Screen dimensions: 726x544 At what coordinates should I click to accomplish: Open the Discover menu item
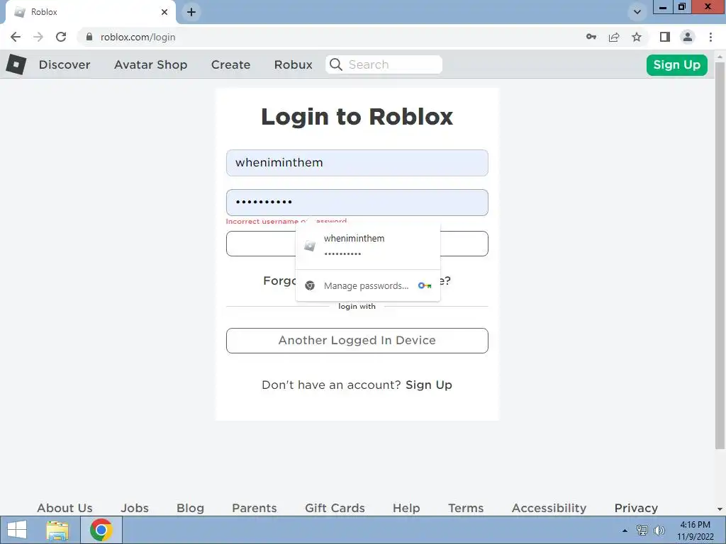pyautogui.click(x=65, y=64)
